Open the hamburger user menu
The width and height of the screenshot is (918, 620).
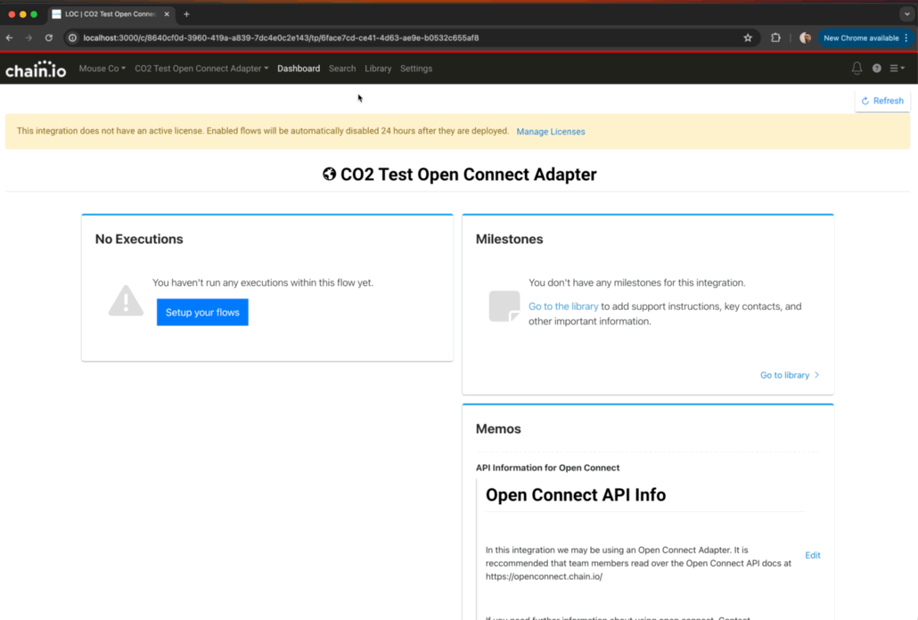click(897, 69)
